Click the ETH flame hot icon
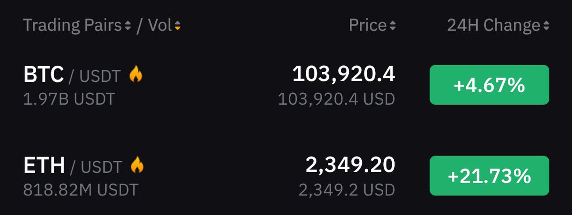572x215 pixels. click(x=137, y=165)
